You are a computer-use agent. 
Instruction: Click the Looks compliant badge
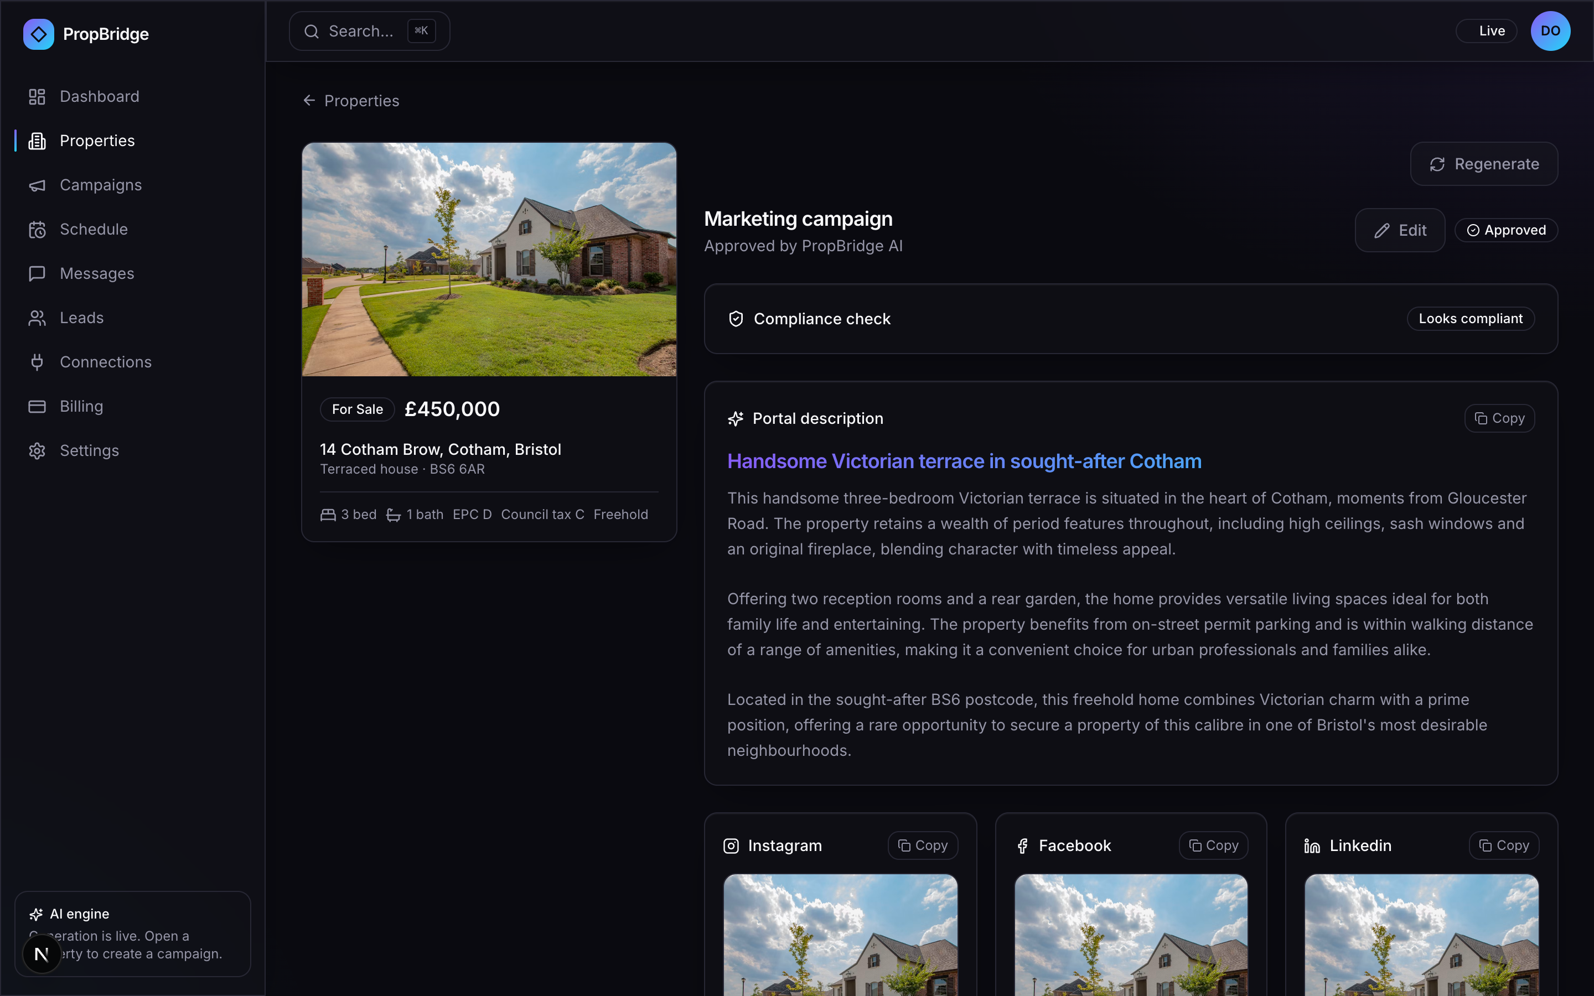[1470, 319]
